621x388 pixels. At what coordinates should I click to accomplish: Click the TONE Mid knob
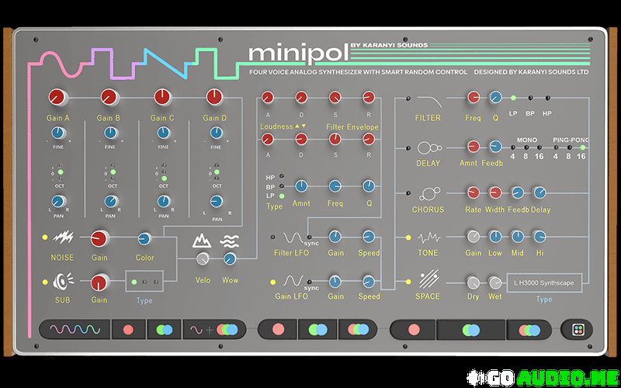pyautogui.click(x=517, y=237)
